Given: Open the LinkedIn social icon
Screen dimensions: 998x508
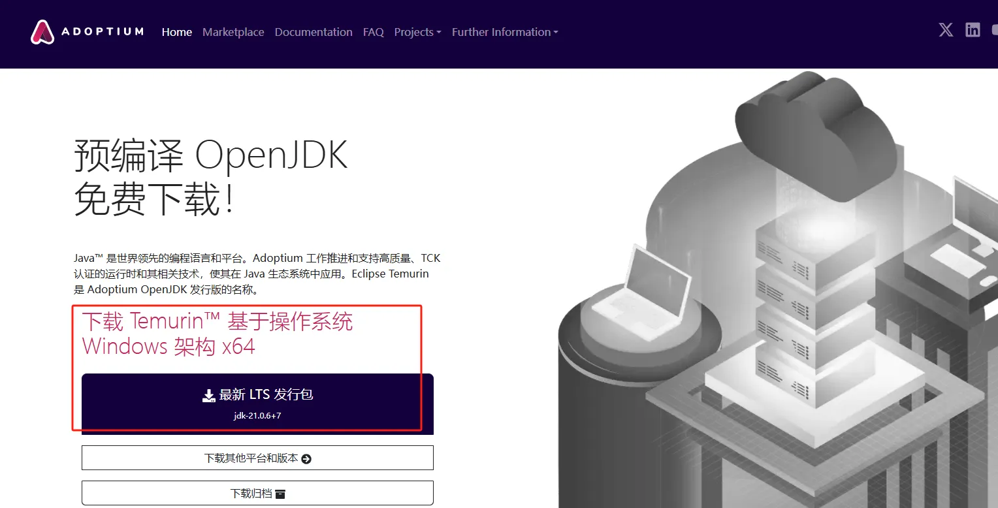Looking at the screenshot, I should (973, 30).
